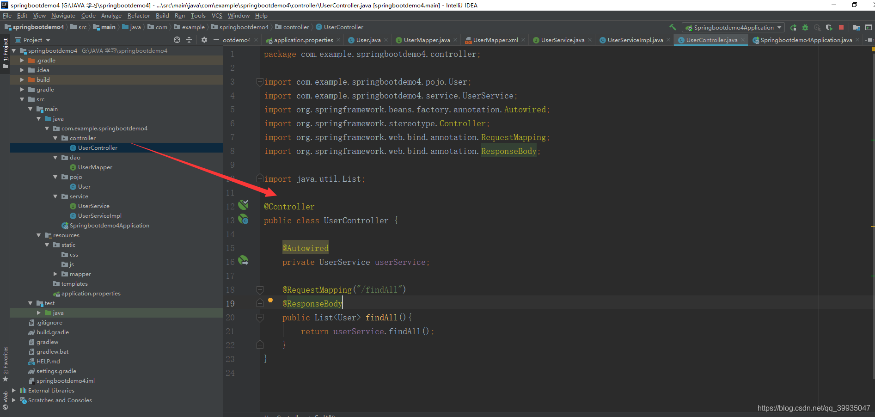The height and width of the screenshot is (417, 875).
Task: Collapse the controller package
Action: [55, 138]
